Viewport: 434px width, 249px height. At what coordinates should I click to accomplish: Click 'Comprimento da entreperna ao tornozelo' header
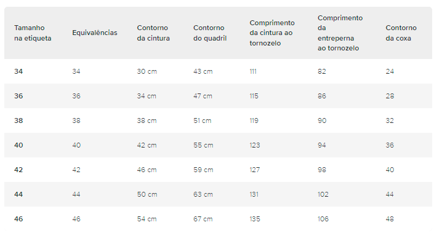pyautogui.click(x=340, y=33)
